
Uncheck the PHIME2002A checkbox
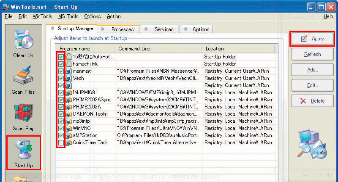point(61,107)
